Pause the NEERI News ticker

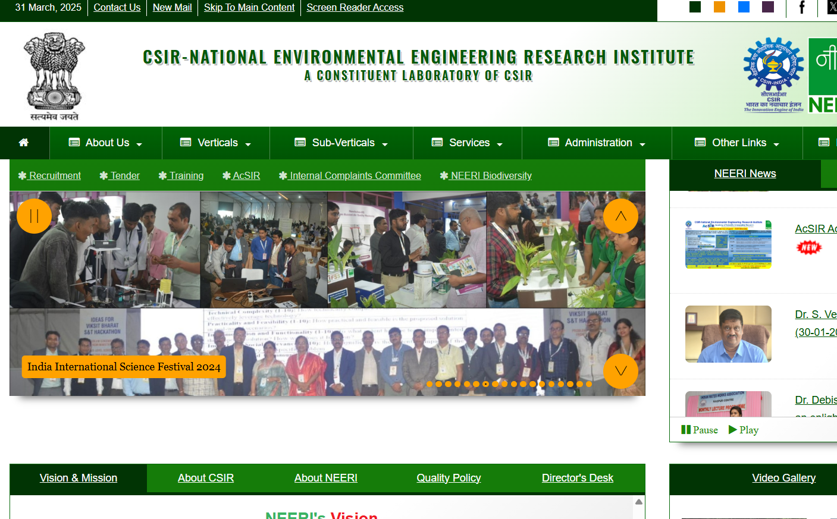click(x=700, y=430)
